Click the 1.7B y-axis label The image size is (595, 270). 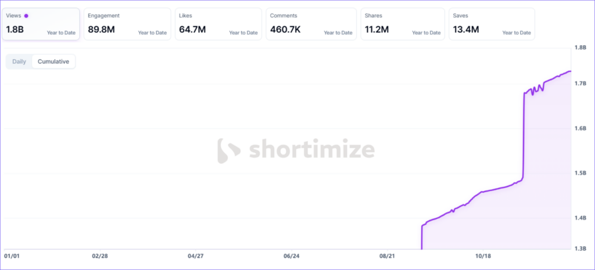[580, 84]
